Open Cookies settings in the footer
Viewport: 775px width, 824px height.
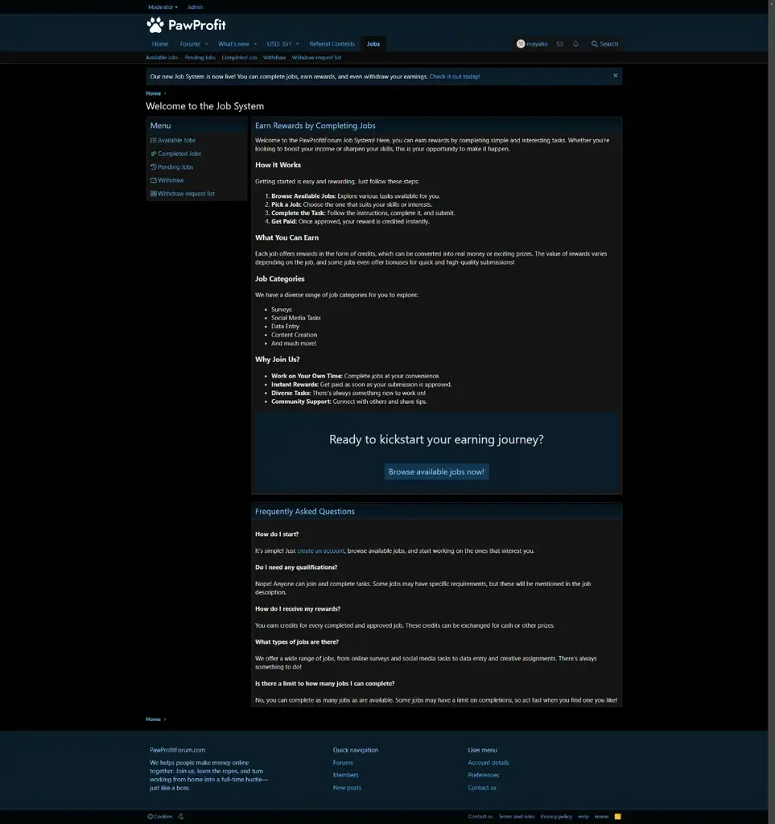(x=160, y=817)
